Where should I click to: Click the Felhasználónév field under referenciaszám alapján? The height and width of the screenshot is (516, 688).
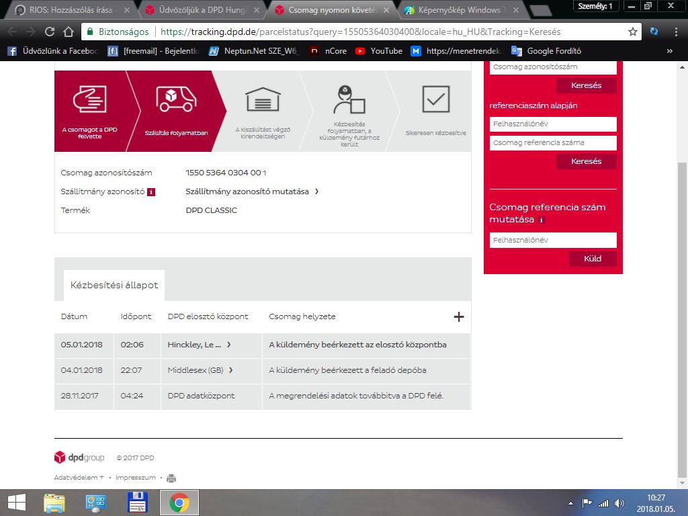click(x=553, y=124)
